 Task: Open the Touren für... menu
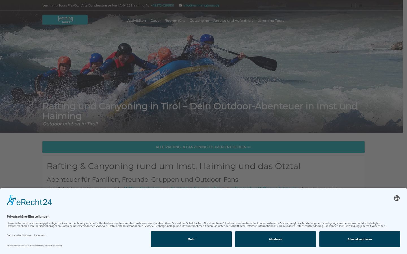[175, 21]
